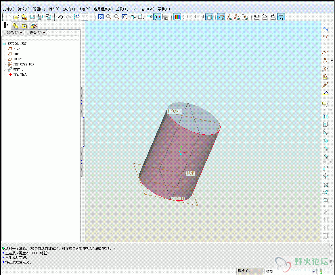Click the Draft tool in right toolbar
335x275 pixels.
[325, 141]
